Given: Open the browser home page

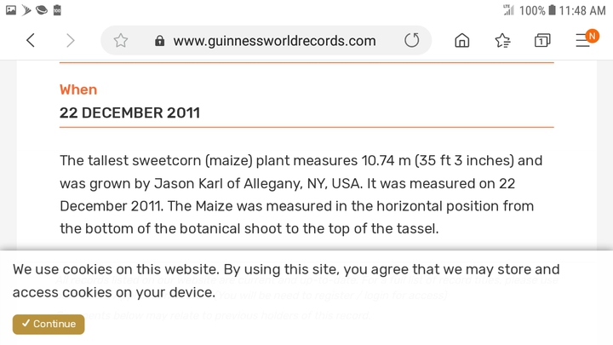Looking at the screenshot, I should pos(462,40).
